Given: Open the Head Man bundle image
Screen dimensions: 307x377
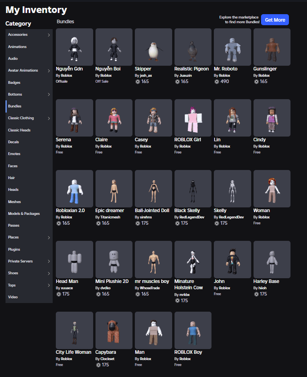Looking at the screenshot, I should click(x=74, y=259).
